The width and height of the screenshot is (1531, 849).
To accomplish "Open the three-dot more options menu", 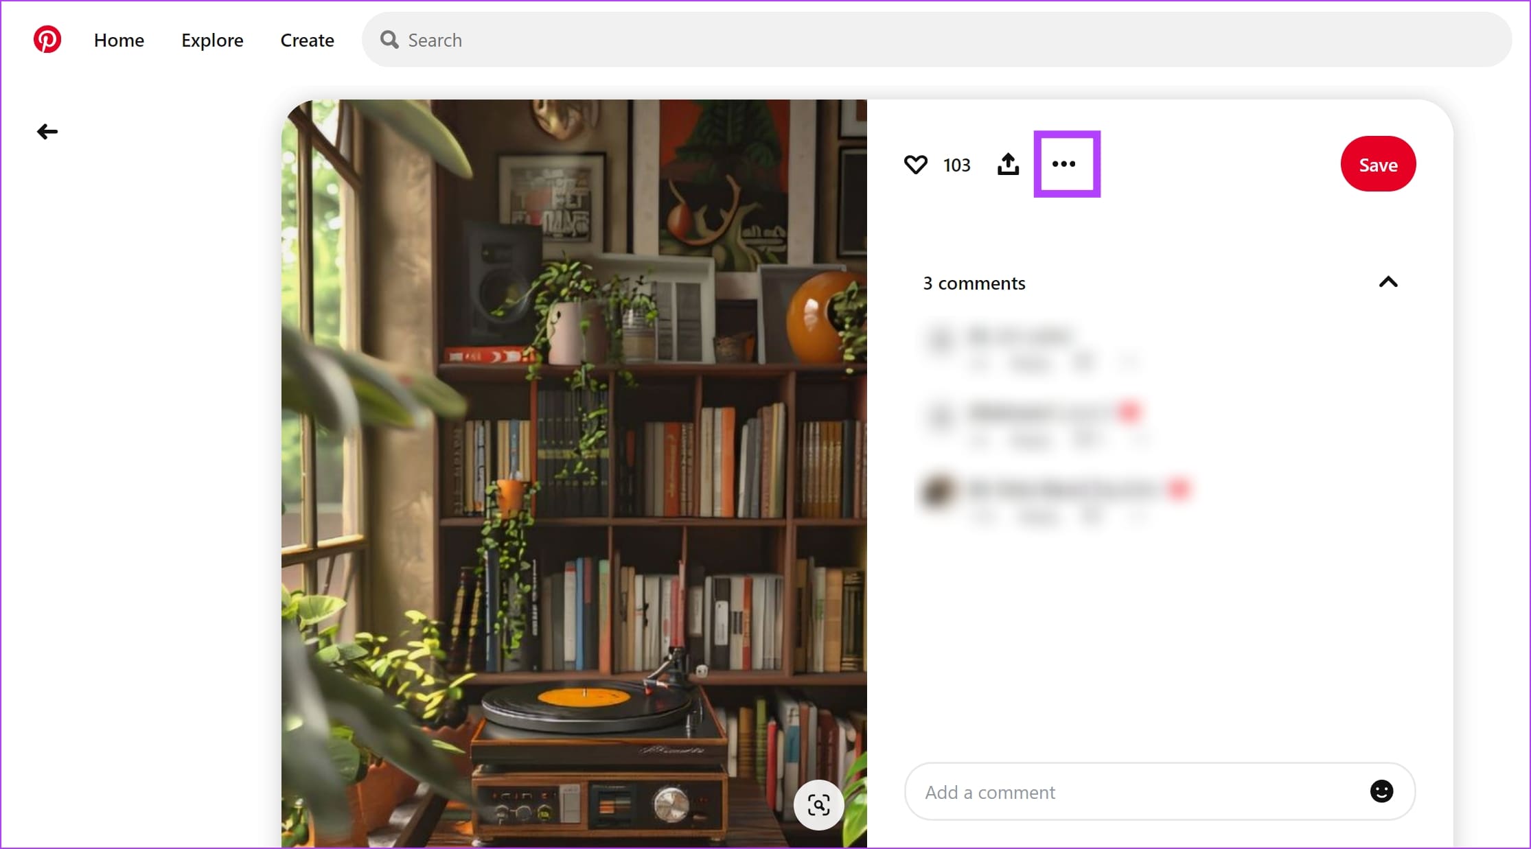I will [1065, 164].
